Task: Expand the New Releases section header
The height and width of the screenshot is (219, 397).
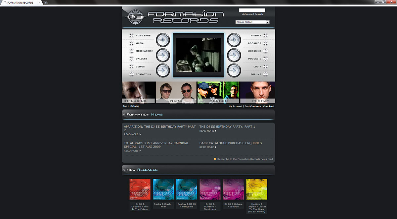Action: pyautogui.click(x=124, y=170)
